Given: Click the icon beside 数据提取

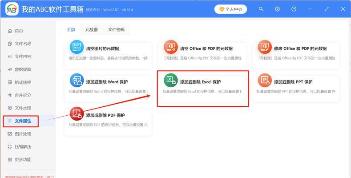Looking at the screenshot, I should [x=10, y=69].
